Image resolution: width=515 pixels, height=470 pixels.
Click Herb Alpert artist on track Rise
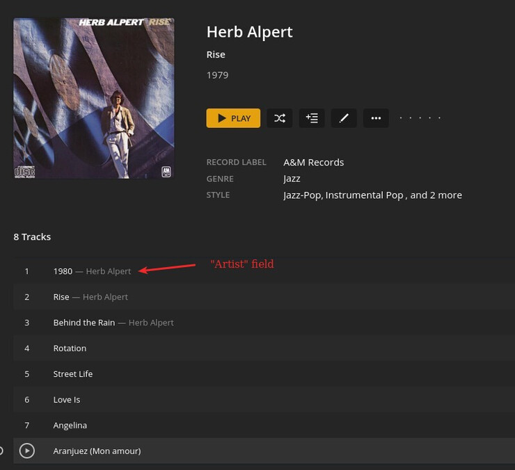(x=105, y=297)
